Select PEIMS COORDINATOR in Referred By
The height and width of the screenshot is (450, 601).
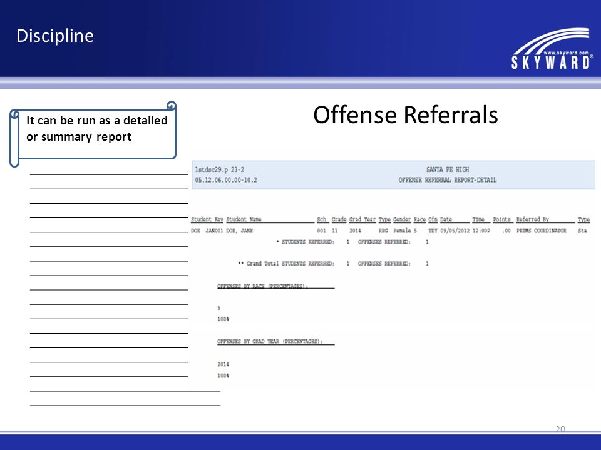click(541, 231)
